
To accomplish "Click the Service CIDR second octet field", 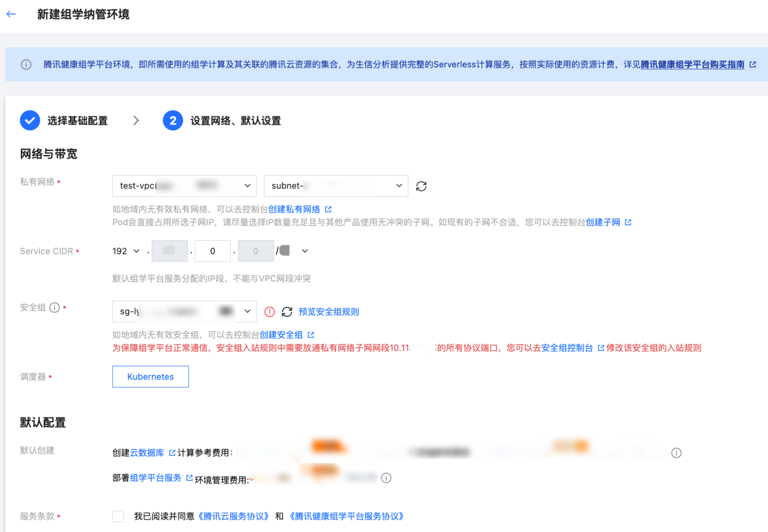I will click(x=170, y=251).
